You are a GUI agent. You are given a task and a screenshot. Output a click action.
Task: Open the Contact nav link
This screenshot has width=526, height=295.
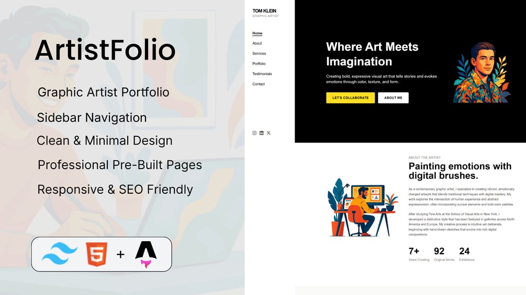click(x=259, y=84)
